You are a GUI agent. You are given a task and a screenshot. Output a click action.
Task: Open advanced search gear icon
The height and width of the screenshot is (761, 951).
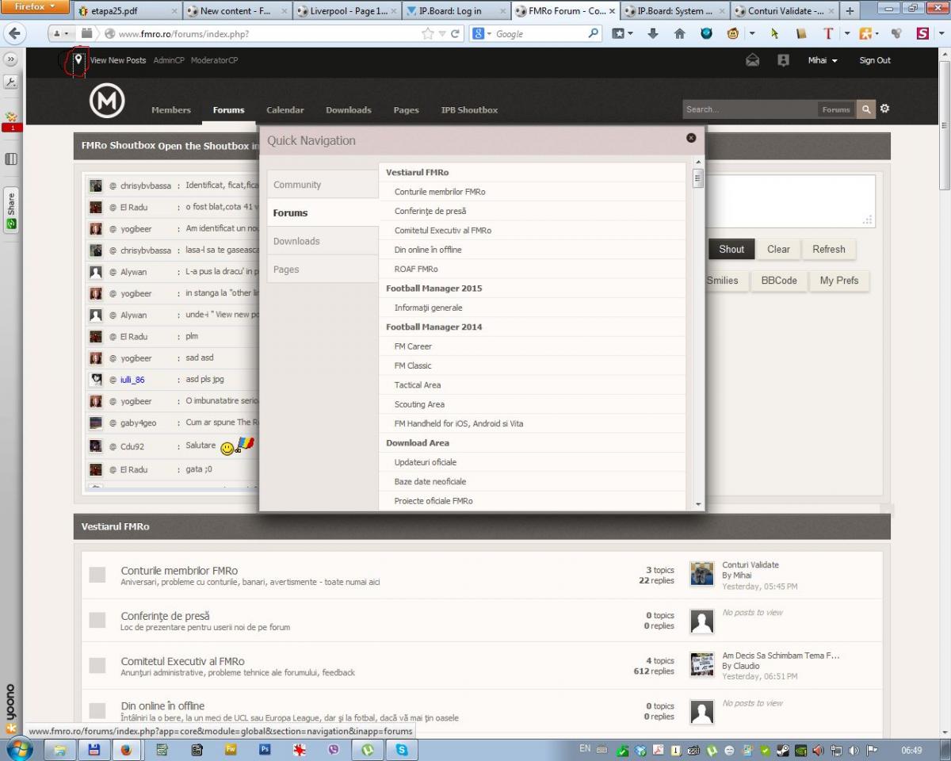pos(885,109)
